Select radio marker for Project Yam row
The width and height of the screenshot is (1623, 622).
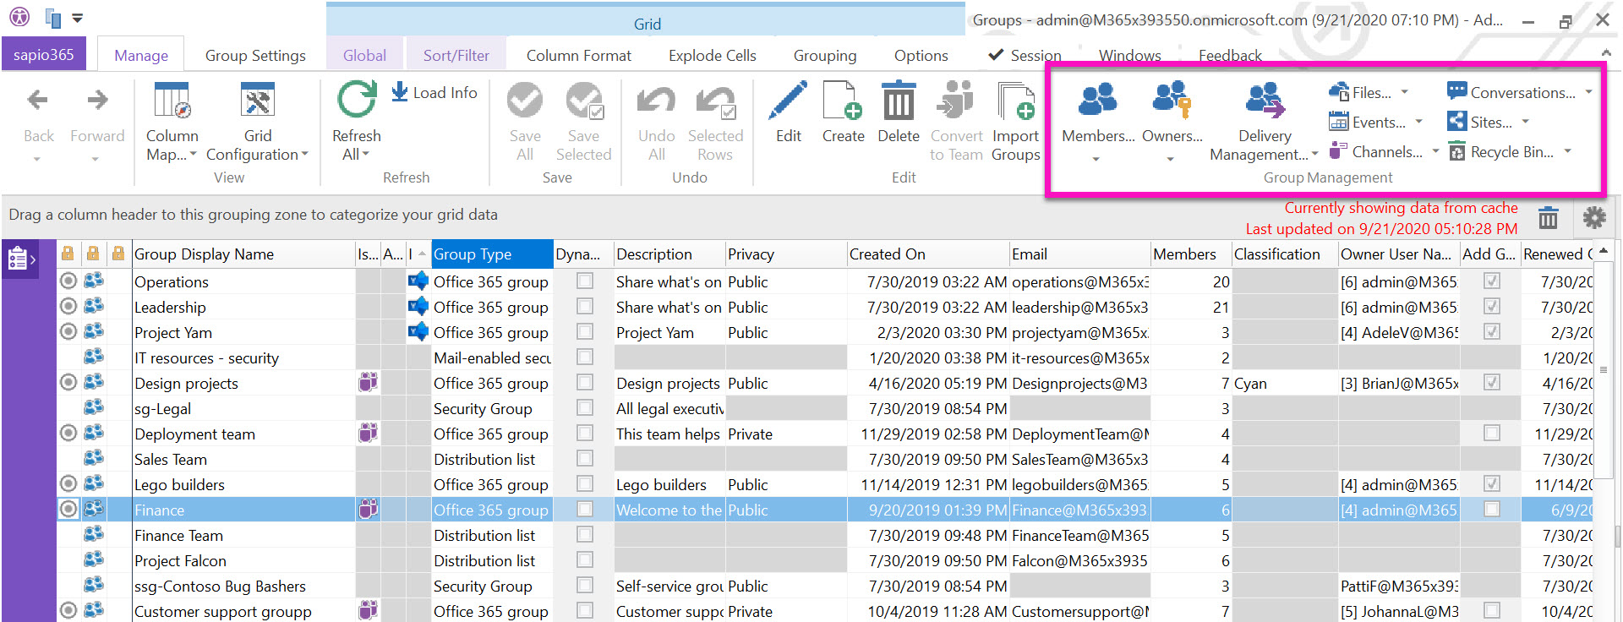click(68, 331)
